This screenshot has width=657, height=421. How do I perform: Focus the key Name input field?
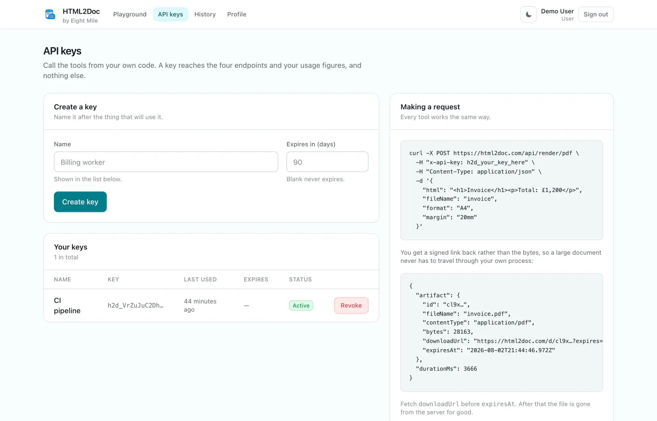click(166, 162)
